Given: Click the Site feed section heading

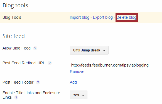Looking at the screenshot, I should 14,36.
